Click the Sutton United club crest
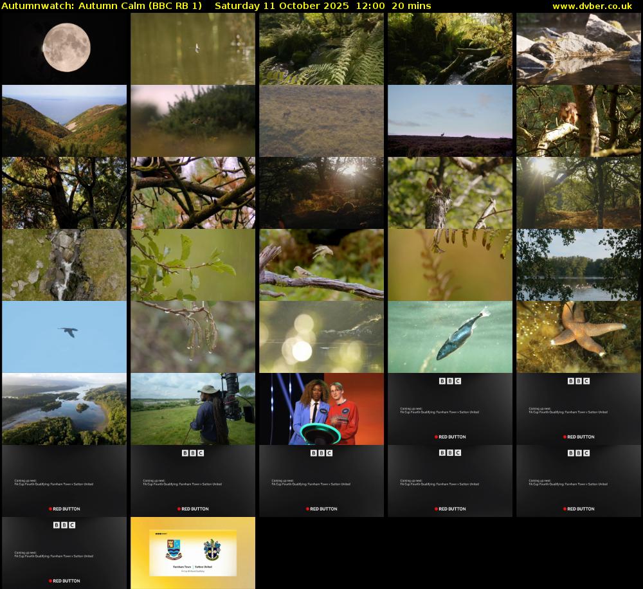This screenshot has height=589, width=643. pyautogui.click(x=212, y=550)
